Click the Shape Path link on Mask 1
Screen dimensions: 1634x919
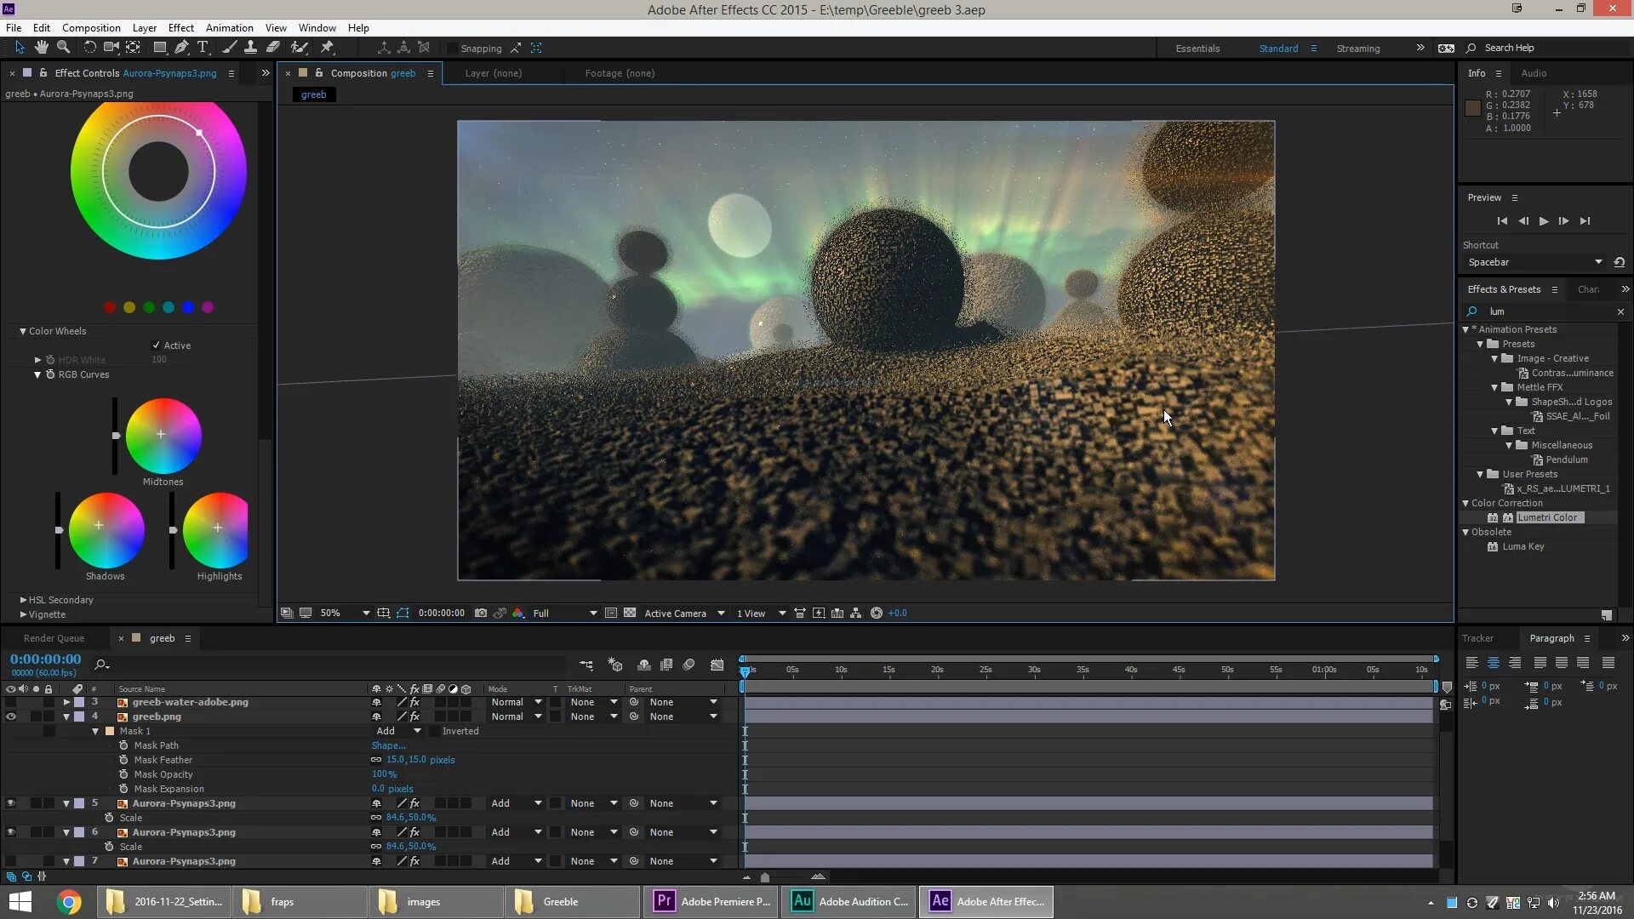[388, 745]
